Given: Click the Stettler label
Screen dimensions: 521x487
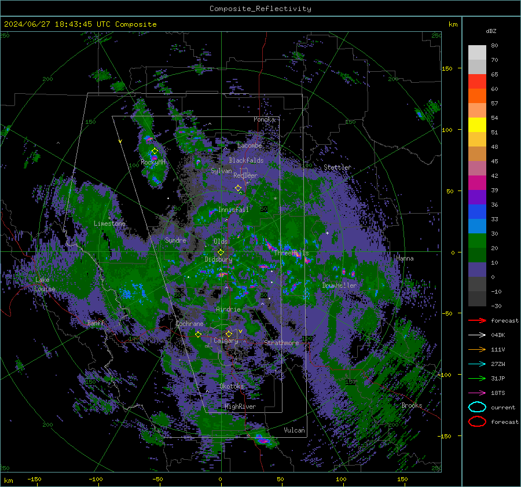Looking at the screenshot, I should click(337, 167).
